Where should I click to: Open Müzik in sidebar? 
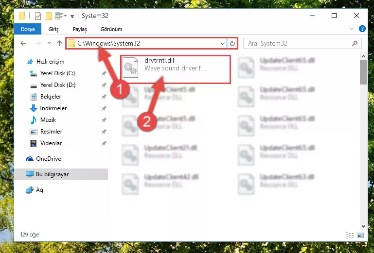(48, 120)
